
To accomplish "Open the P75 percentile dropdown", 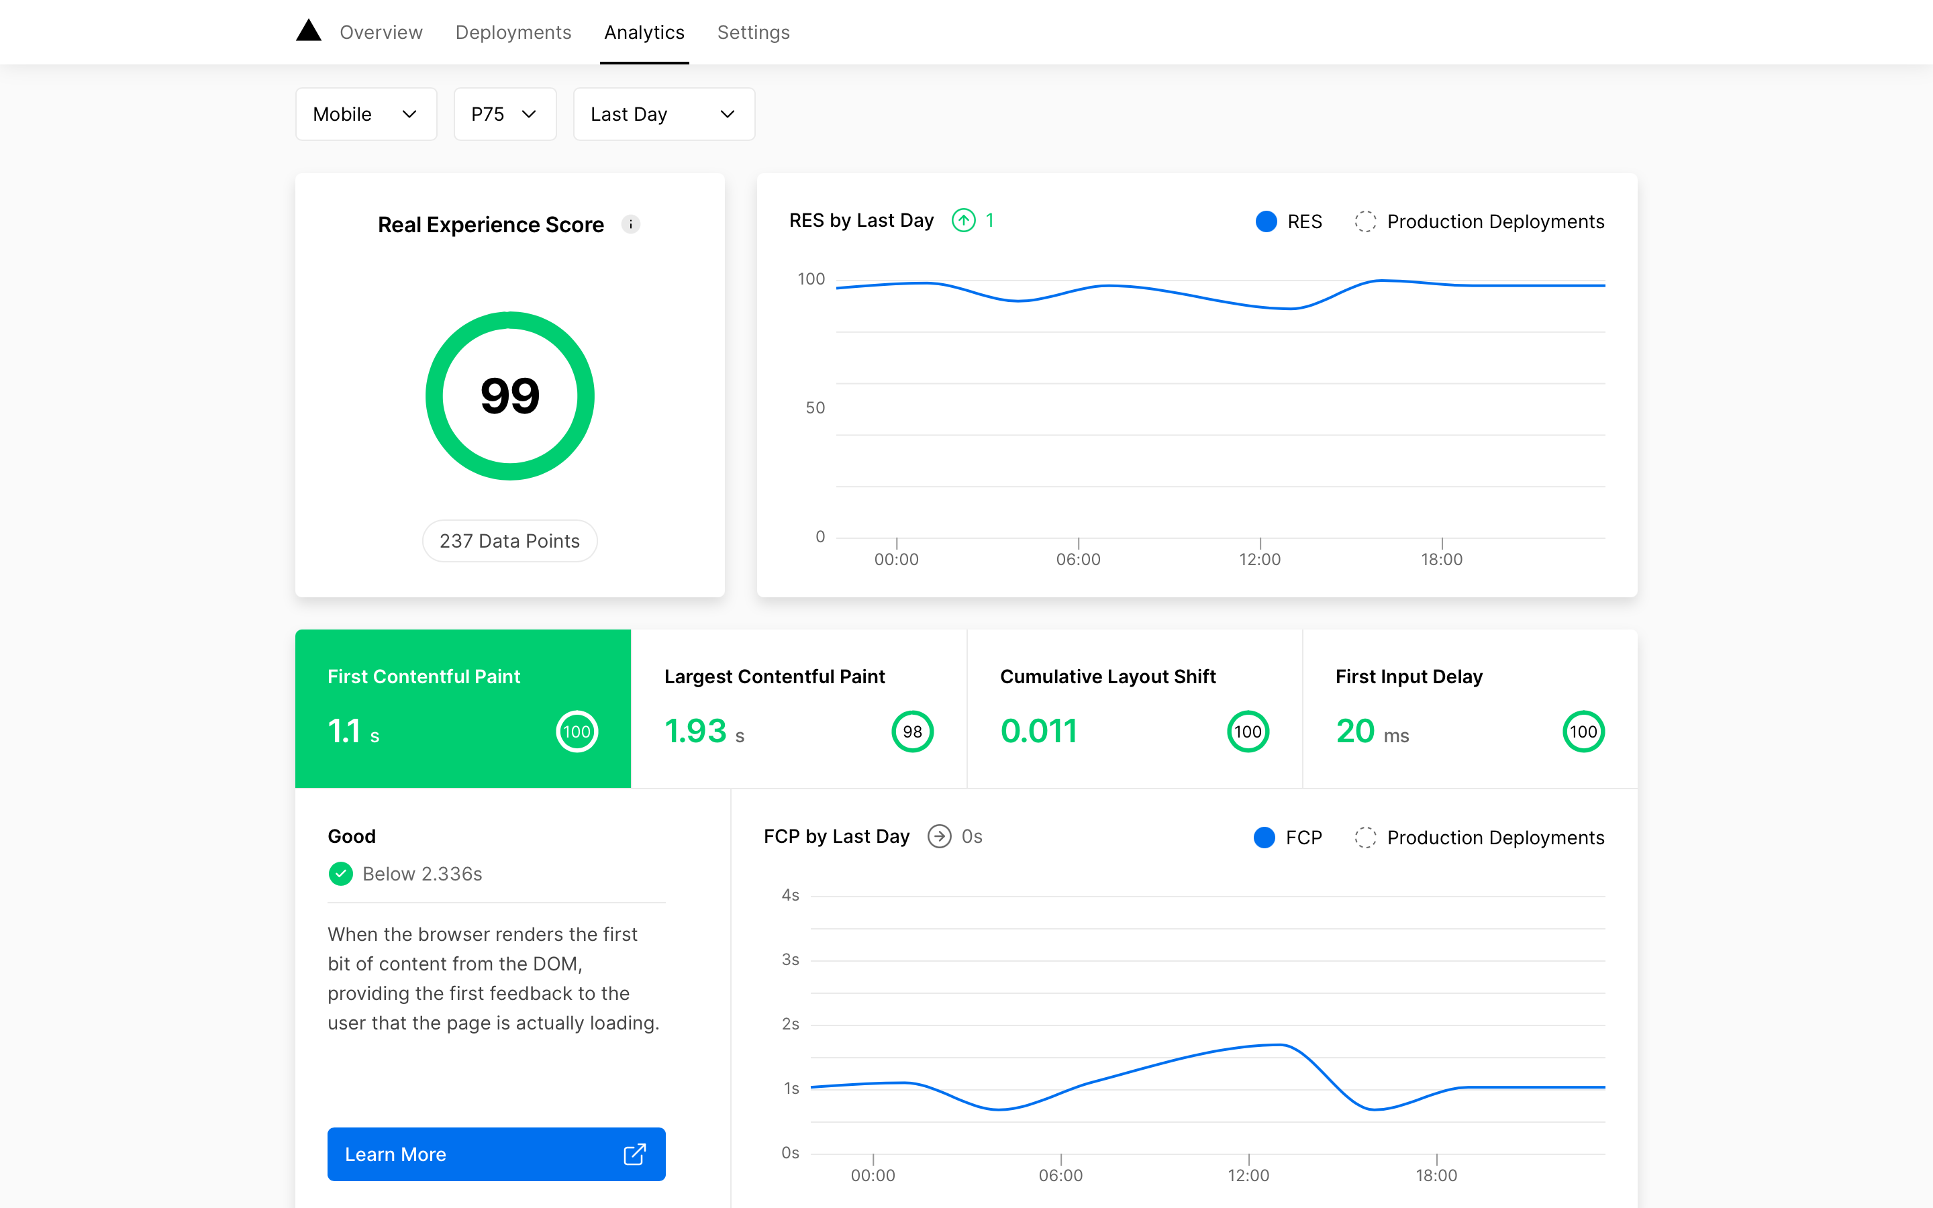I will point(505,113).
